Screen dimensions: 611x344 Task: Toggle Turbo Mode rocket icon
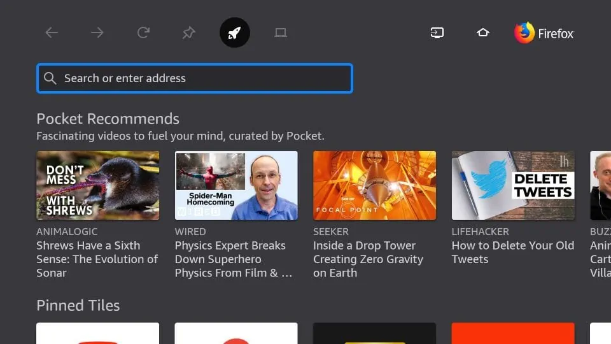(x=235, y=32)
